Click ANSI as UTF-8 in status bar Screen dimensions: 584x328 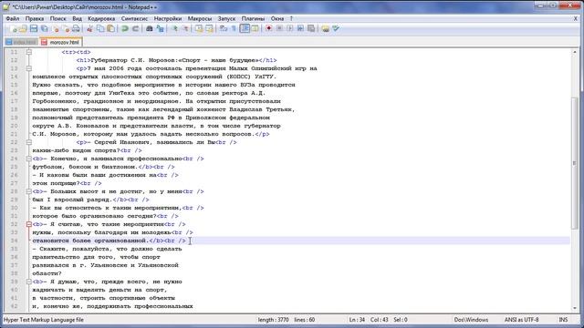[x=521, y=320]
